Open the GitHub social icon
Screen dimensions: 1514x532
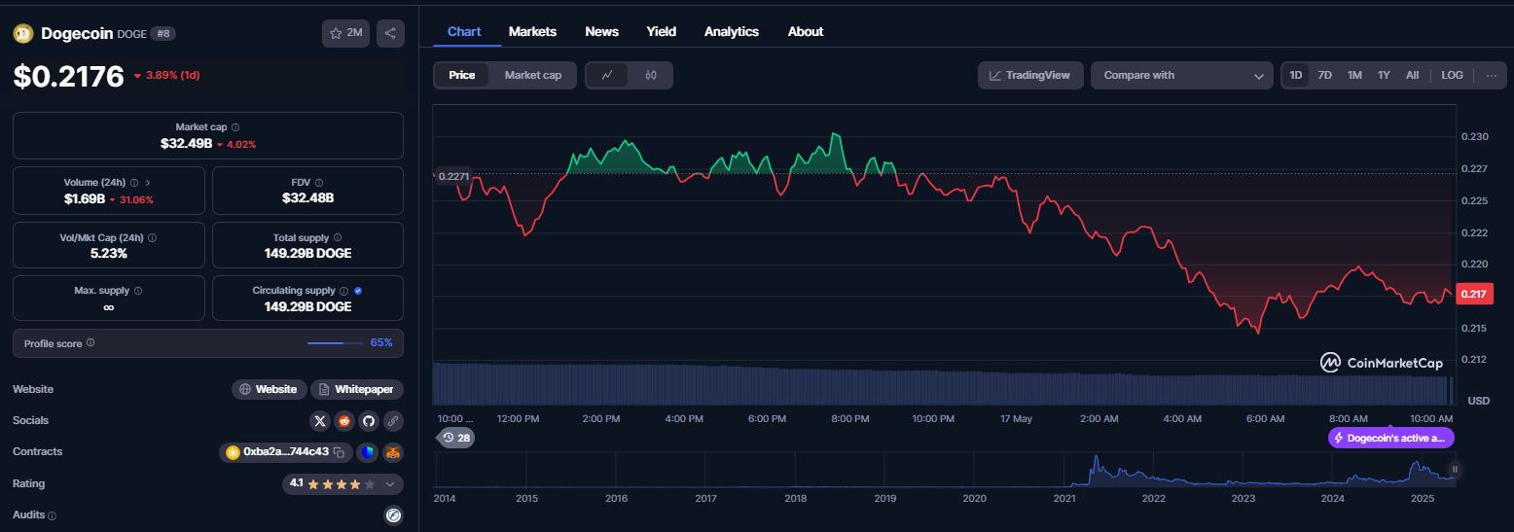click(x=368, y=421)
